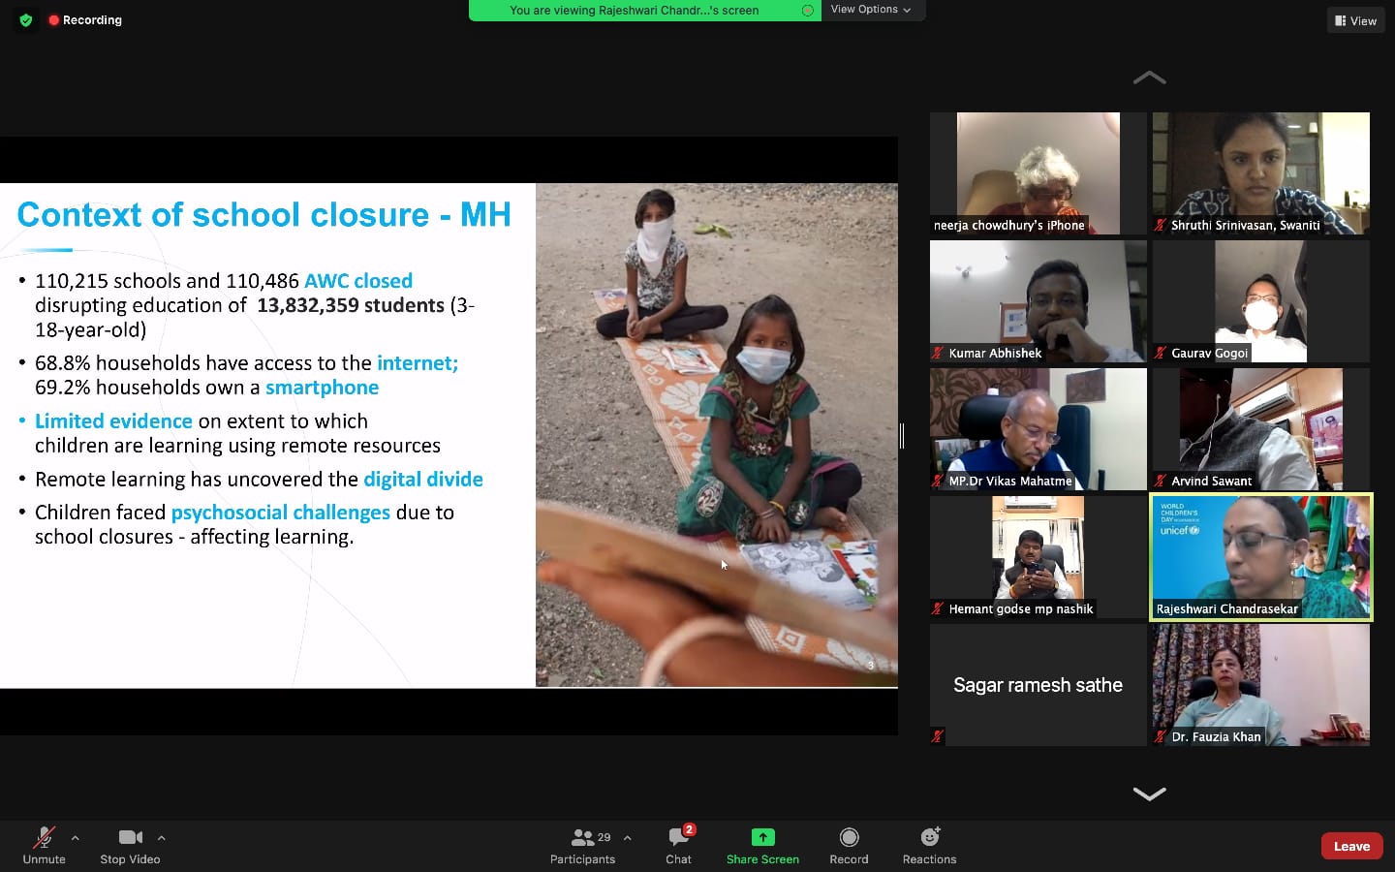The image size is (1395, 872).
Task: Click 'Limited evidence' text on slide
Action: (x=113, y=421)
